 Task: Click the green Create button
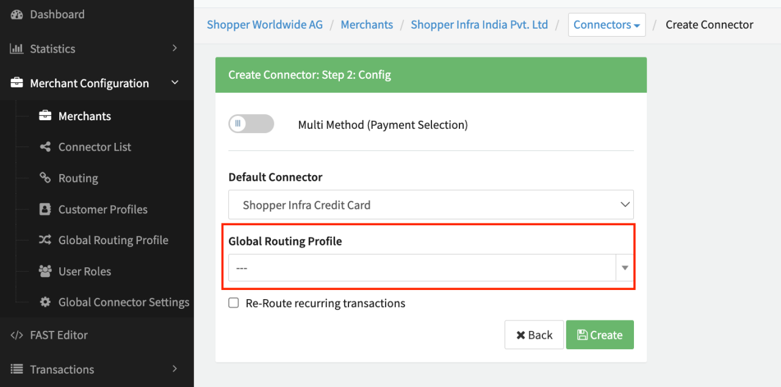pos(600,335)
